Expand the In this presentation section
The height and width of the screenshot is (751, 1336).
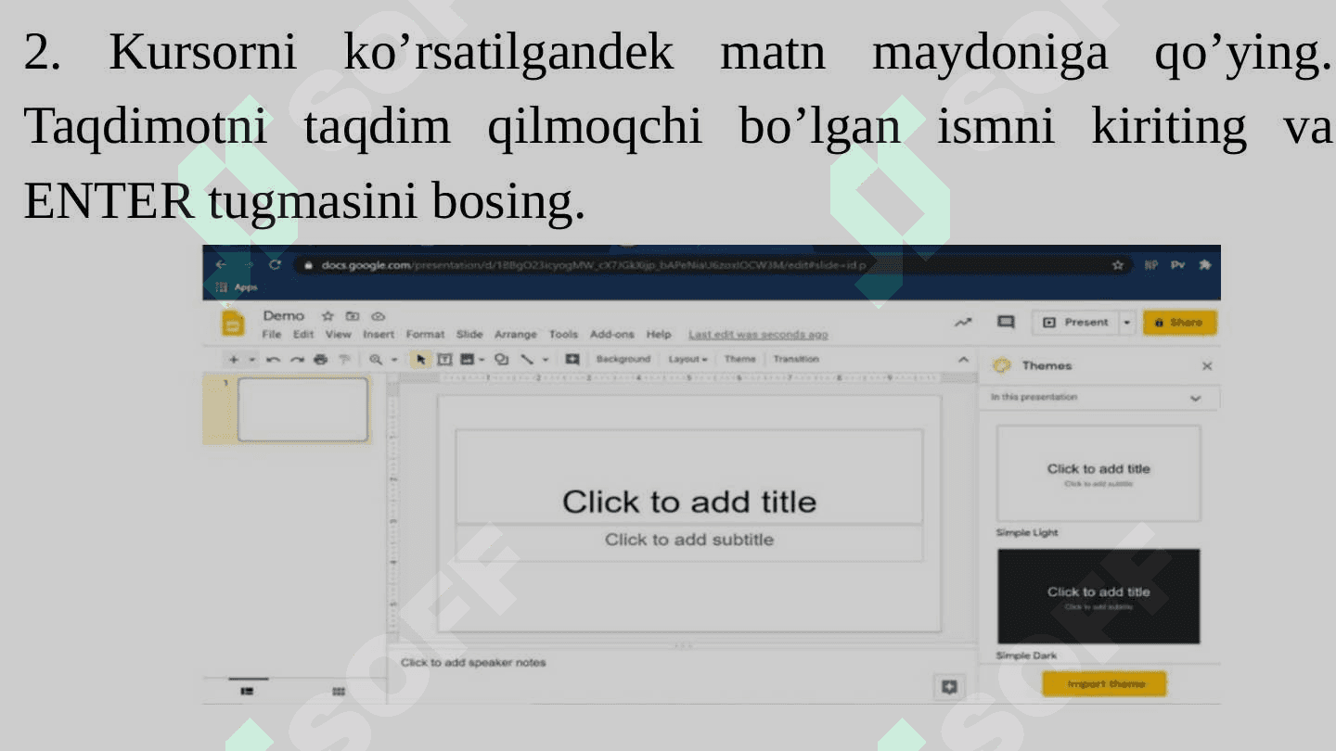coord(1195,398)
